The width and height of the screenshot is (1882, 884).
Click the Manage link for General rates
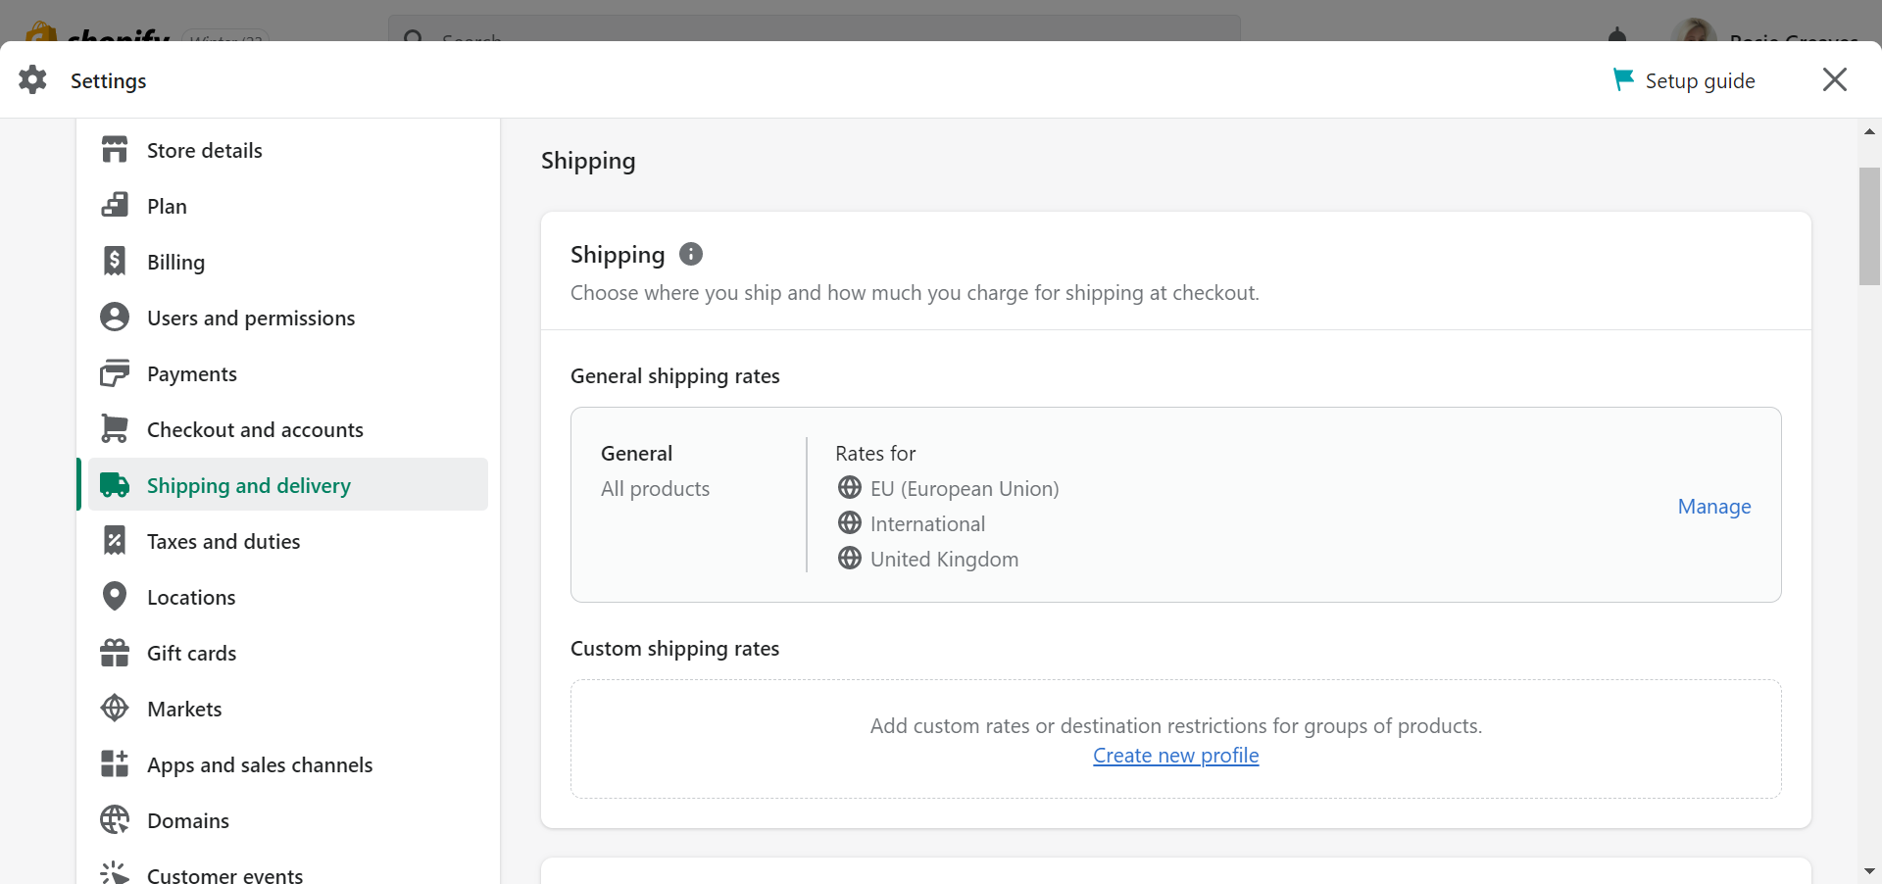[x=1712, y=507]
